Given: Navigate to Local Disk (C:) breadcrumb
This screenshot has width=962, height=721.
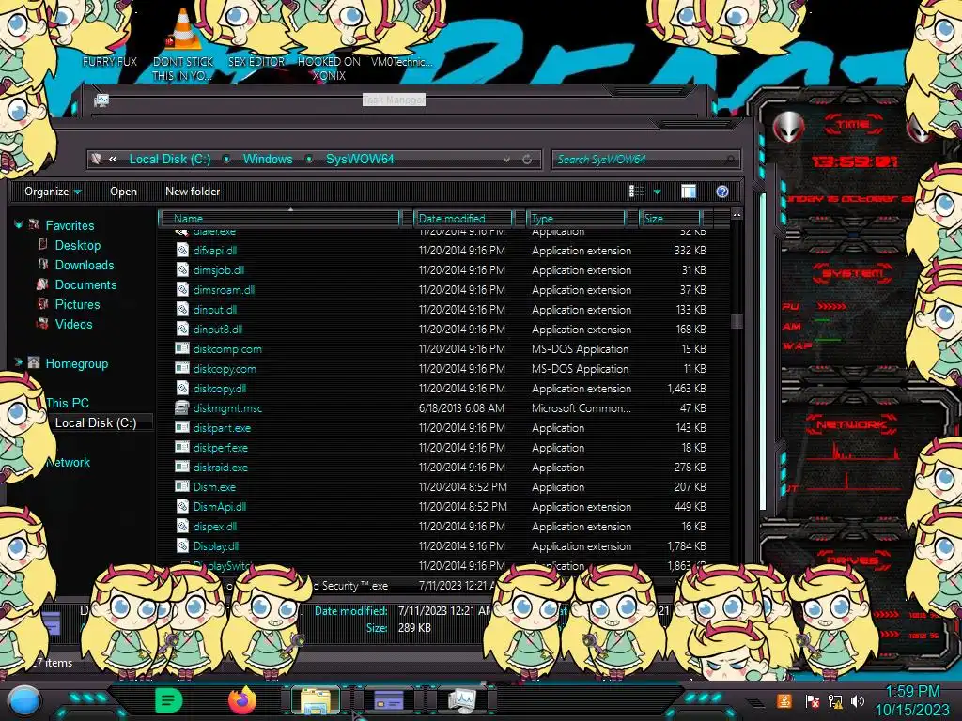Looking at the screenshot, I should tap(169, 160).
